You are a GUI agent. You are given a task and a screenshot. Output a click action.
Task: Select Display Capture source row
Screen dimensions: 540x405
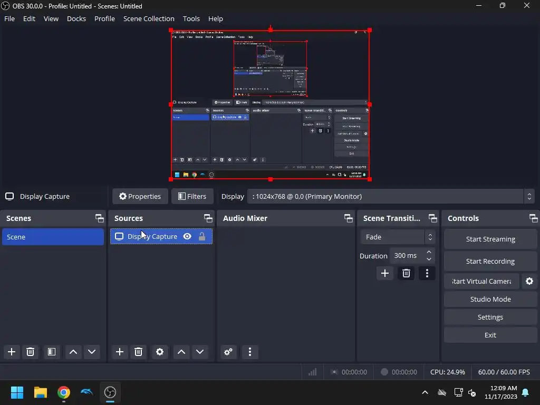(x=161, y=236)
